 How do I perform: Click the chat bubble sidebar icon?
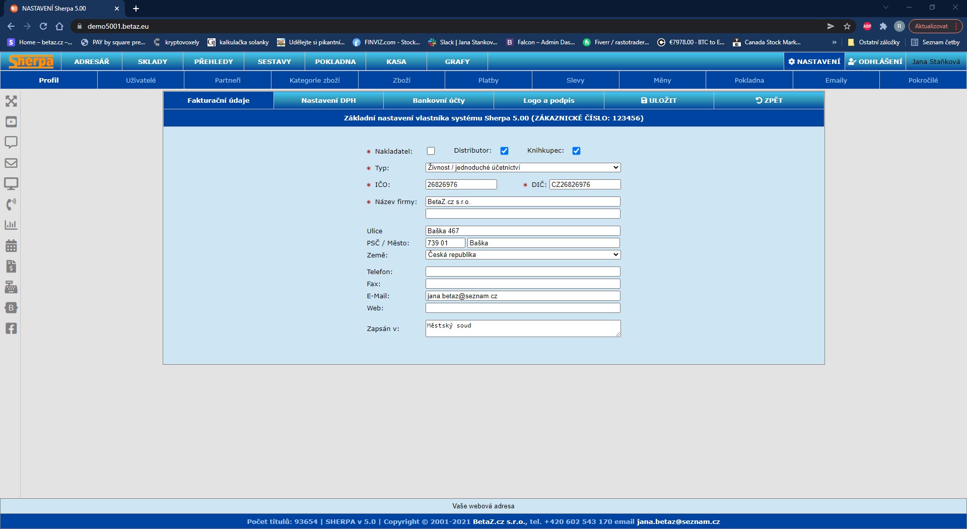point(11,142)
